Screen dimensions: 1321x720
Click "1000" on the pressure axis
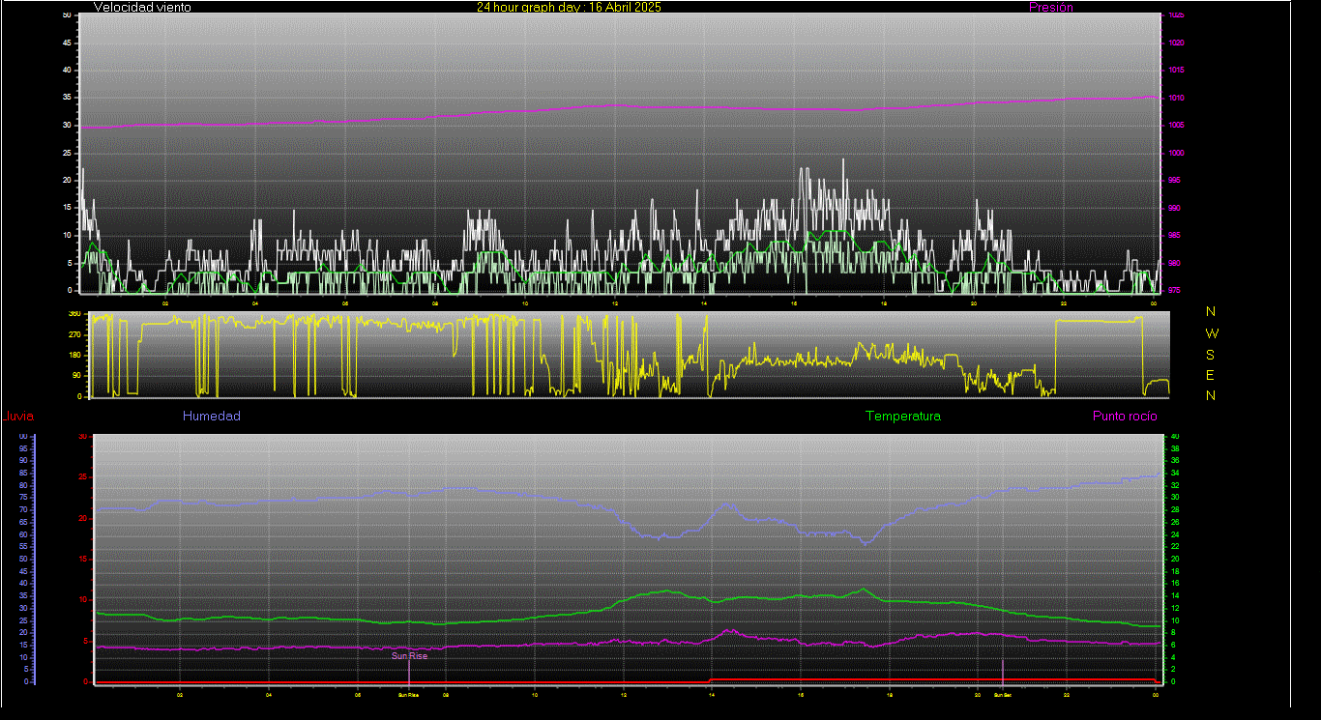(x=1175, y=154)
